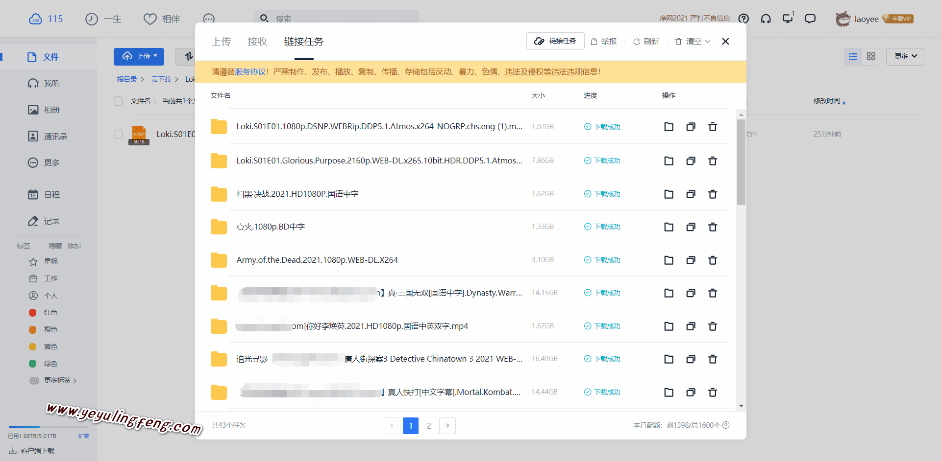The height and width of the screenshot is (461, 941).
Task: Open 相伴 in the top navigation
Action: tap(162, 19)
